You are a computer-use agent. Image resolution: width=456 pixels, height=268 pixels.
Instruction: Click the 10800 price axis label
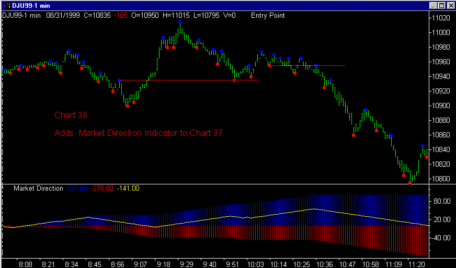(441, 179)
